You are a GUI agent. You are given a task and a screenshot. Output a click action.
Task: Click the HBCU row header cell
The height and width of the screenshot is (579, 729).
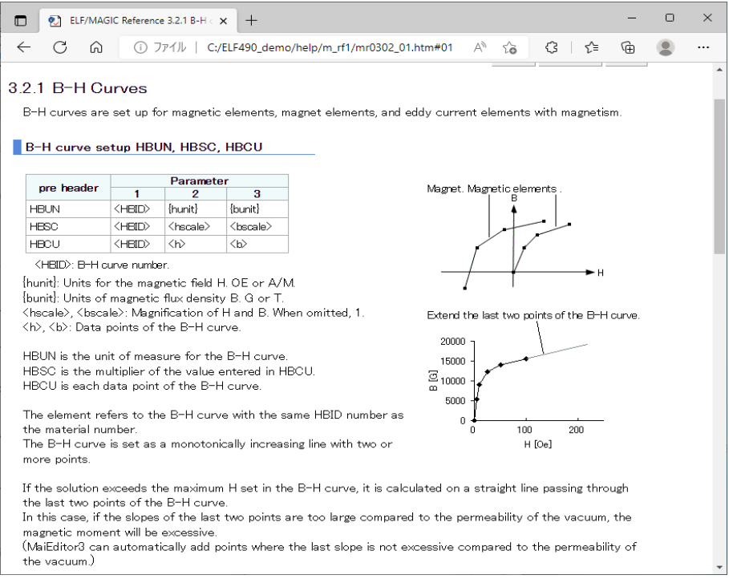tap(68, 244)
